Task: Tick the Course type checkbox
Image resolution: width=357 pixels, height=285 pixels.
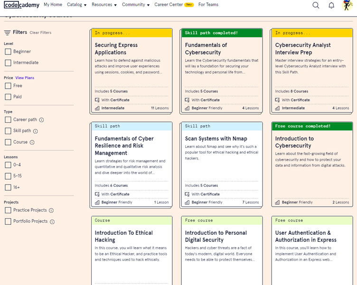Action: pyautogui.click(x=8, y=142)
